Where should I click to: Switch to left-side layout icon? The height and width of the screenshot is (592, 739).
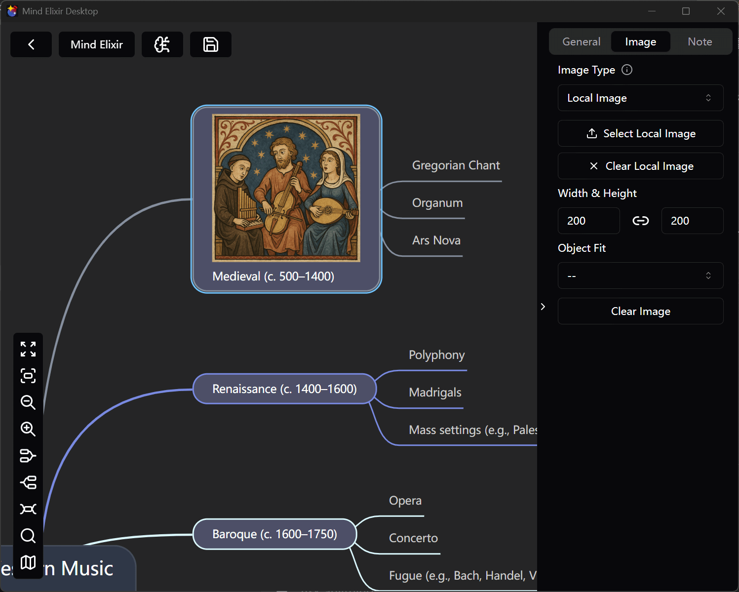point(28,482)
